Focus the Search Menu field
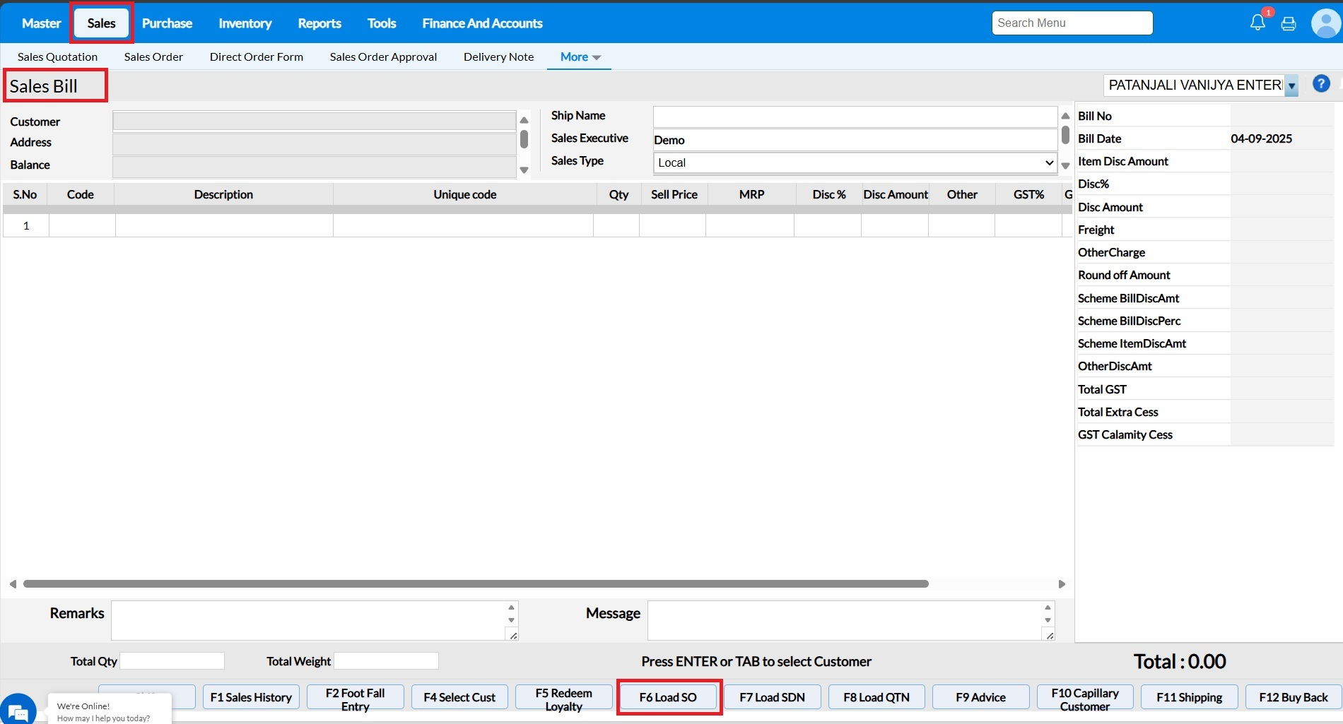This screenshot has height=724, width=1343. (1072, 23)
